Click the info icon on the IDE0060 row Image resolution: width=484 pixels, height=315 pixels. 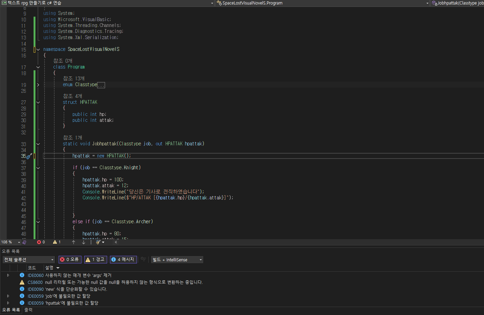(x=22, y=275)
